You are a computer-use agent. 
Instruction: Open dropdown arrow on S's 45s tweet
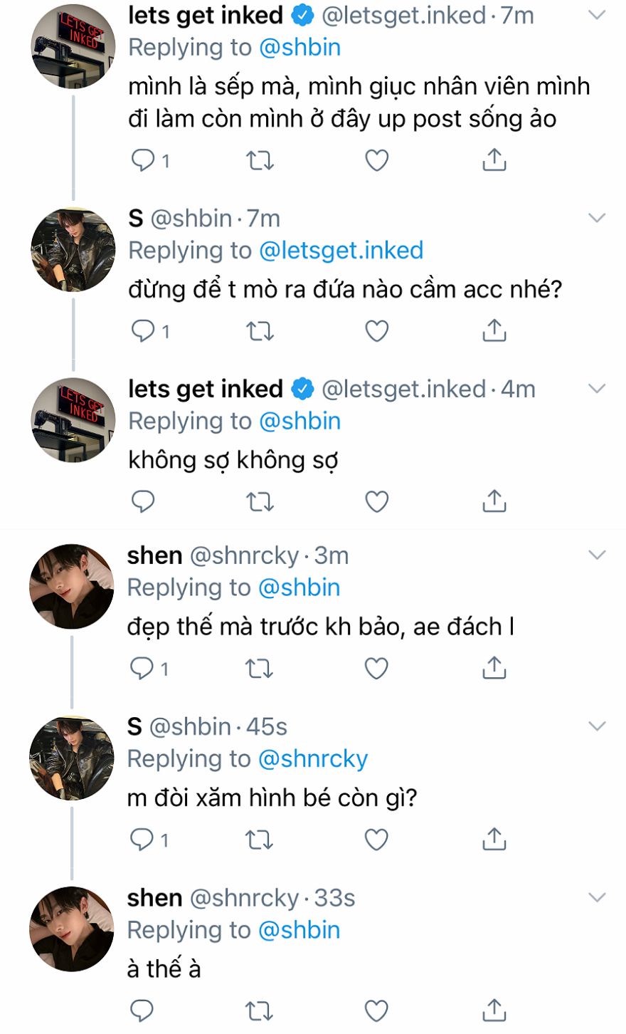pos(597,726)
